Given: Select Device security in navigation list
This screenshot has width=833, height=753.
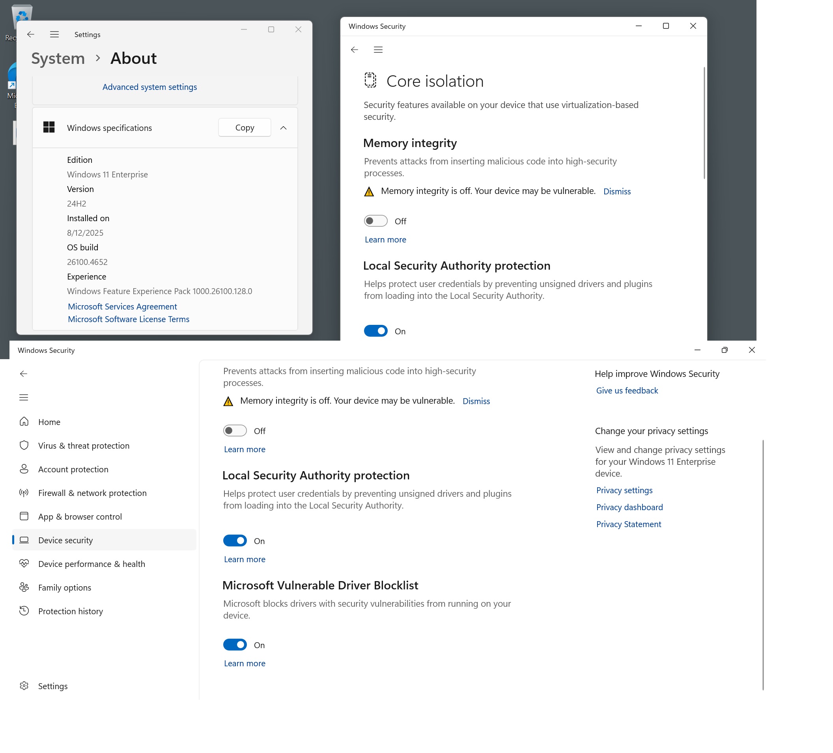Looking at the screenshot, I should (x=65, y=540).
